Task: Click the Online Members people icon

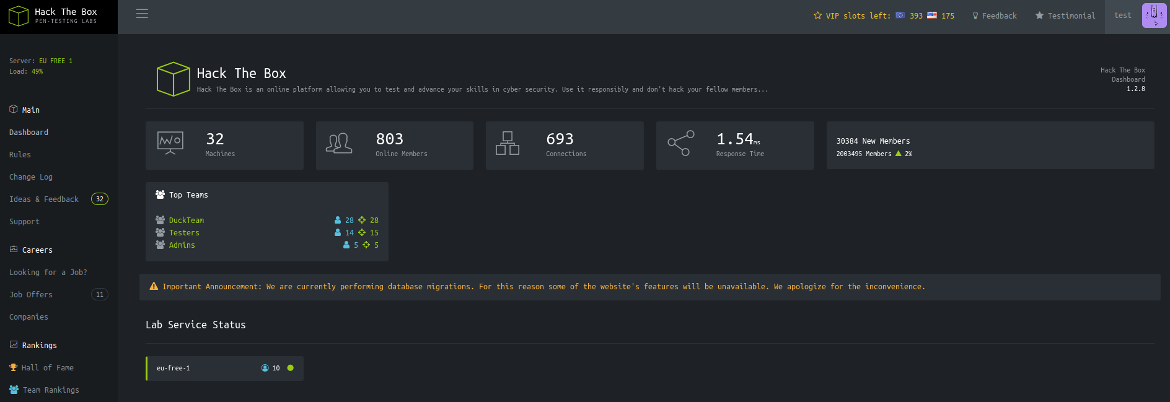Action: tap(339, 144)
